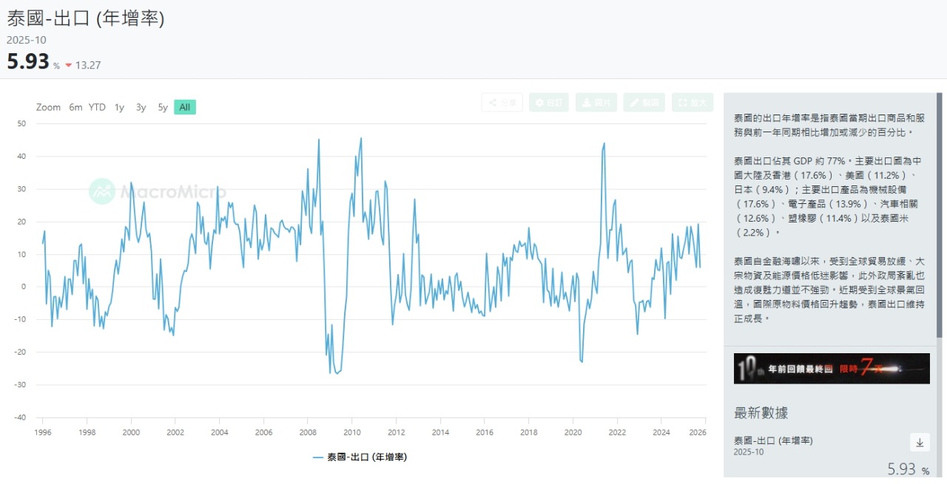Click the 最新數據 heading

(761, 413)
